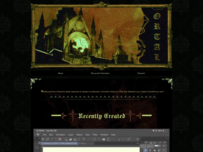The width and height of the screenshot is (203, 152).
Task: Click the Wi-Fi status icon
Action: tap(153, 131)
